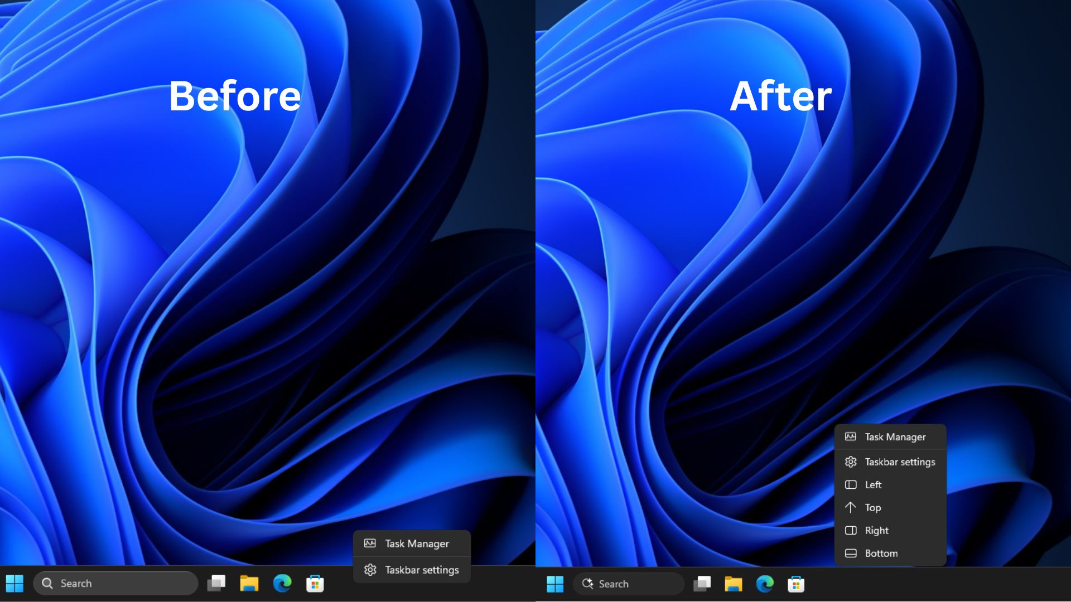Open Microsoft Store in the Before taskbar
Viewport: 1071px width, 602px height.
pyautogui.click(x=315, y=584)
